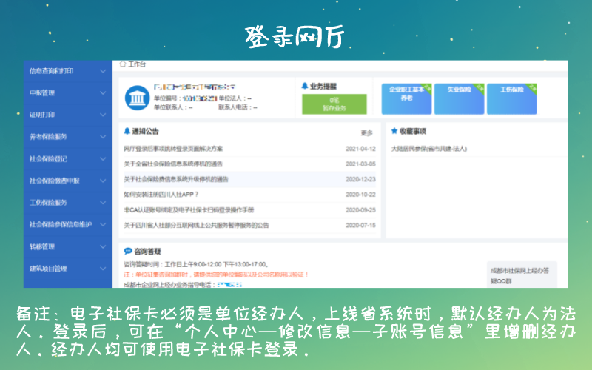The height and width of the screenshot is (370, 592).
Task: Click the 咨询答疑 section heading
Action: pyautogui.click(x=147, y=251)
